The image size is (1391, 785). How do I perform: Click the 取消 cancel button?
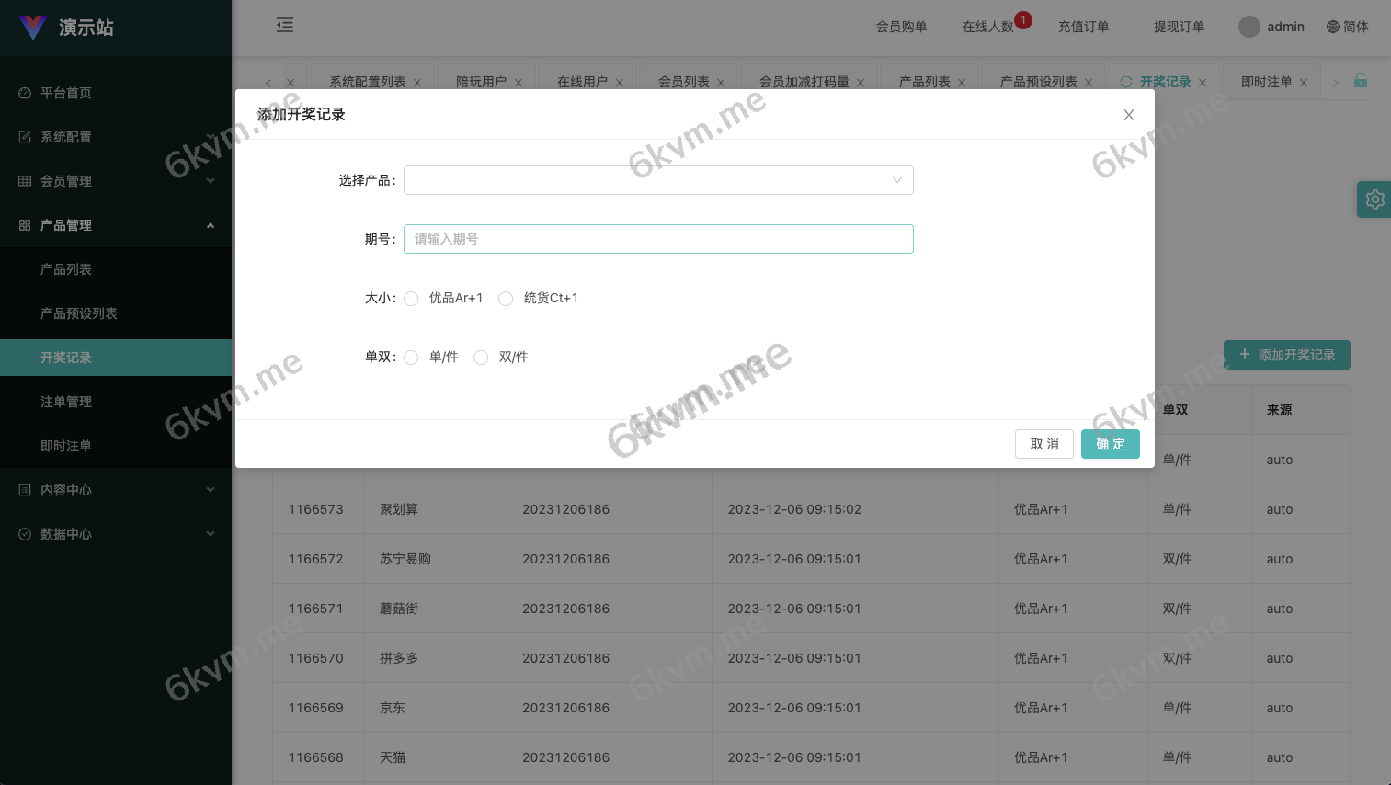point(1043,444)
